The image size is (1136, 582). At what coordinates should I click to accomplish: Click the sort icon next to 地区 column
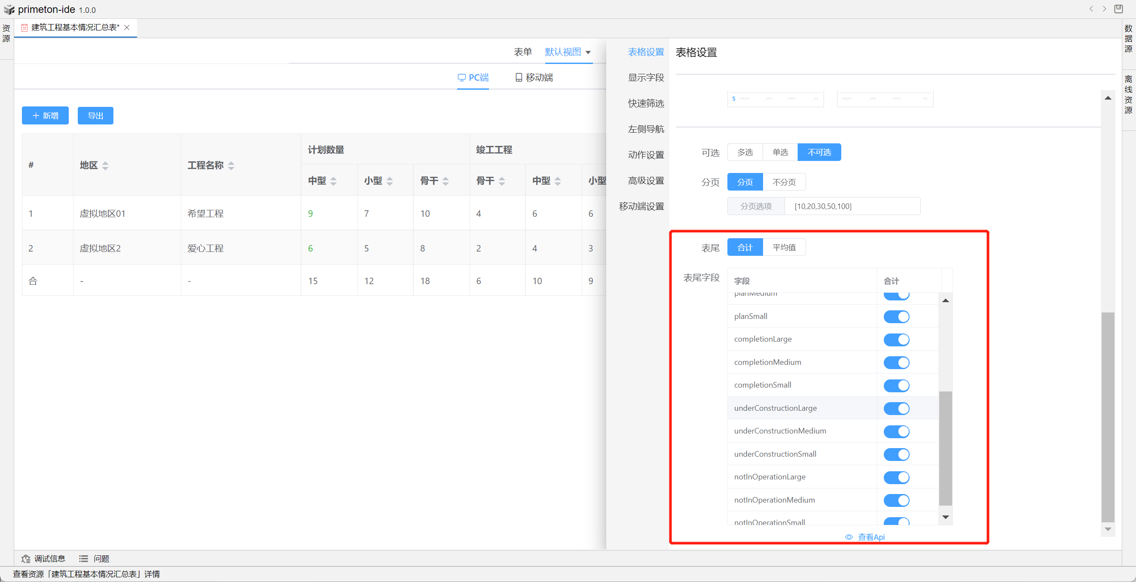[x=105, y=166]
